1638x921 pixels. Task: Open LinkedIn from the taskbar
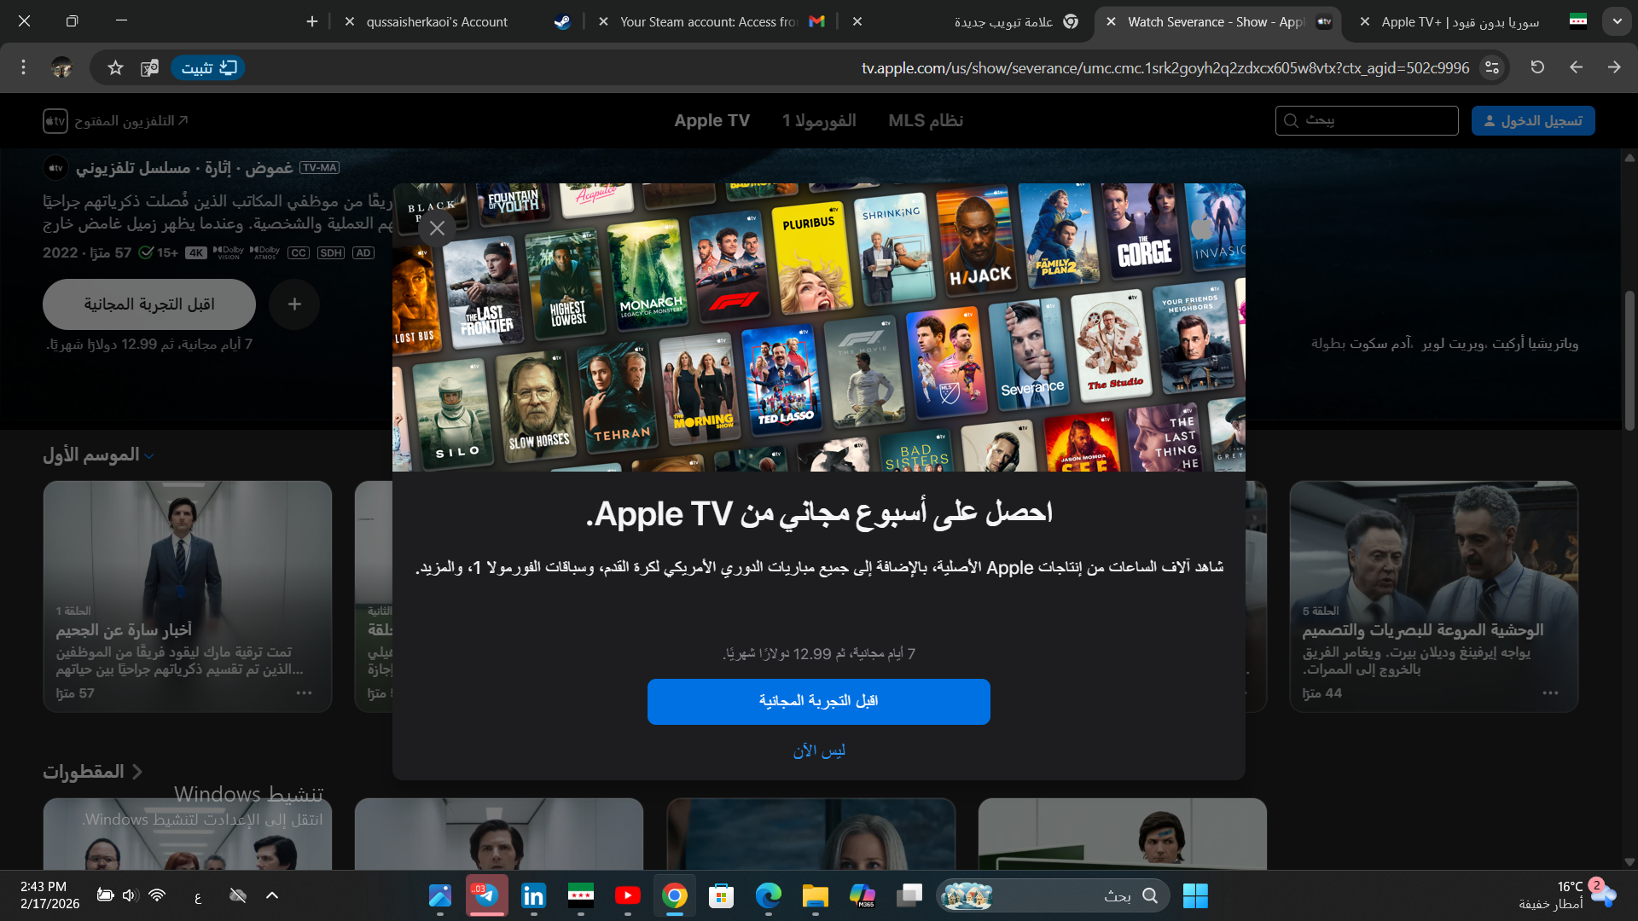[x=533, y=895]
